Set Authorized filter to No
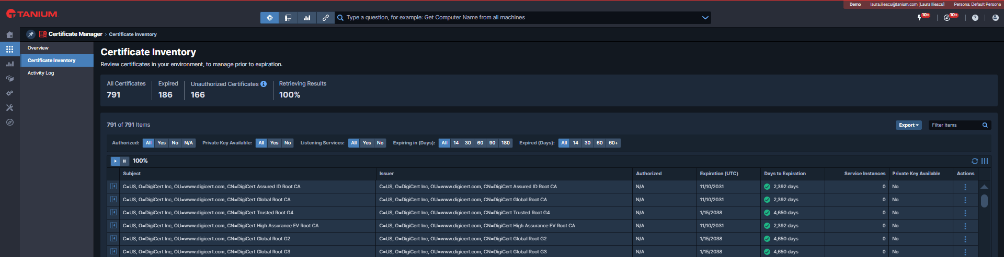Image resolution: width=1004 pixels, height=257 pixels. [175, 143]
